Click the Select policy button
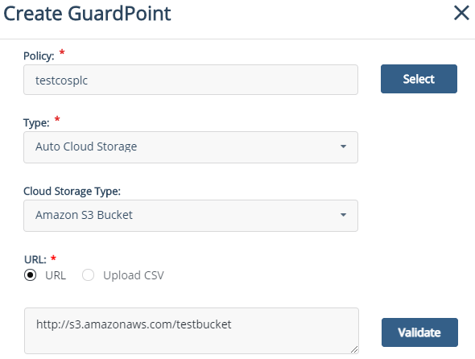Screen dimensions: 475x359 (419, 79)
